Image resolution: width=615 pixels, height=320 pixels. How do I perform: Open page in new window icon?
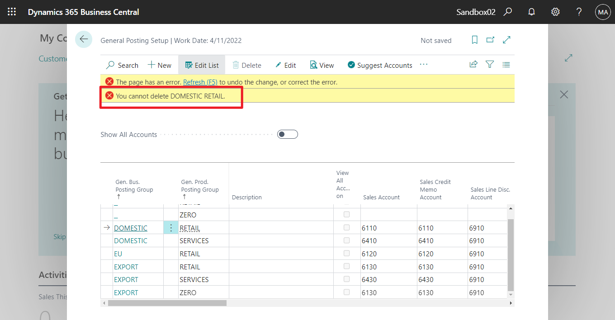pos(490,40)
